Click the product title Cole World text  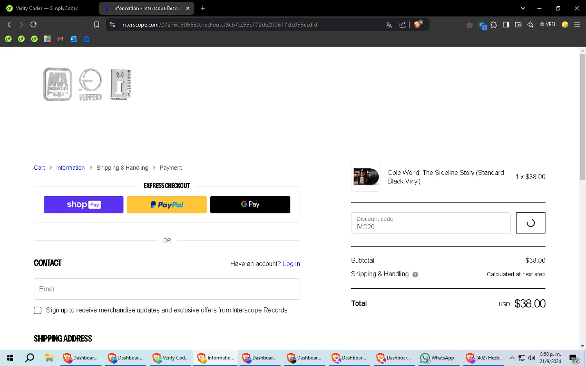click(446, 177)
